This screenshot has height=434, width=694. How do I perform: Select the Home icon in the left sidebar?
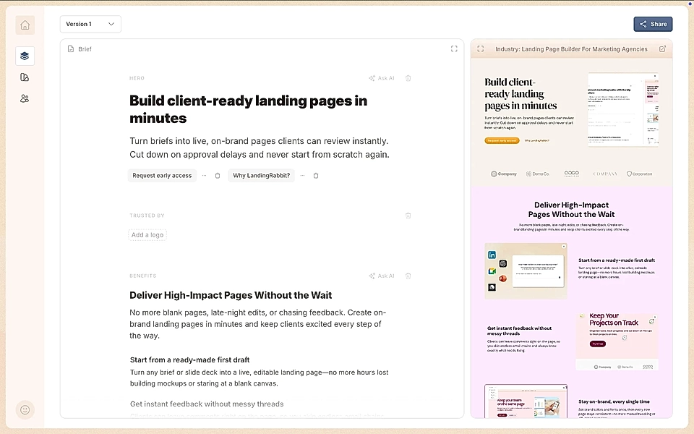click(x=25, y=25)
